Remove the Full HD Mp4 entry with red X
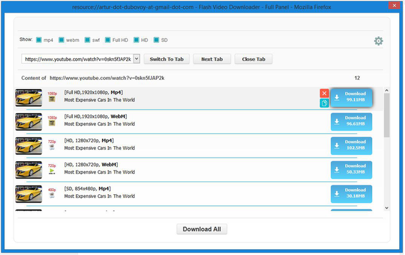This screenshot has width=405, height=255. (x=324, y=93)
